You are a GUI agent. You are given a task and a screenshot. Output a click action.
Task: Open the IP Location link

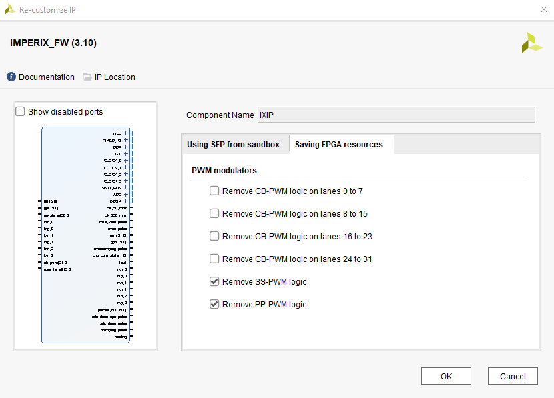coord(115,77)
